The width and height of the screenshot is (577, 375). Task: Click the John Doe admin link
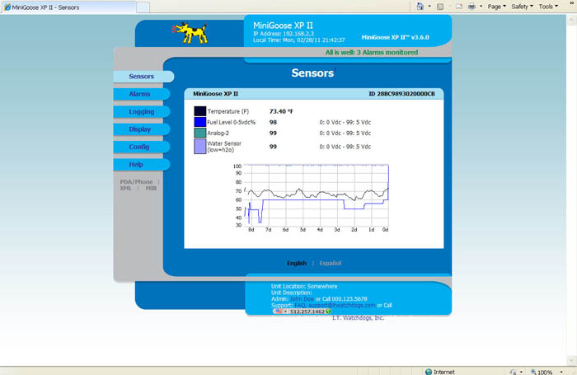click(x=302, y=299)
